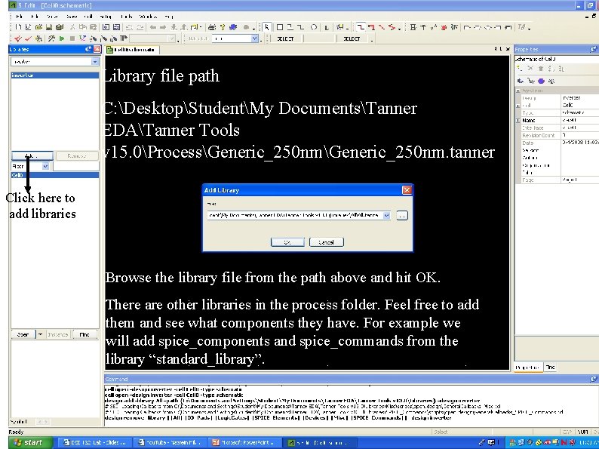Click the Open button below the cell list
The width and height of the screenshot is (599, 449).
23,334
